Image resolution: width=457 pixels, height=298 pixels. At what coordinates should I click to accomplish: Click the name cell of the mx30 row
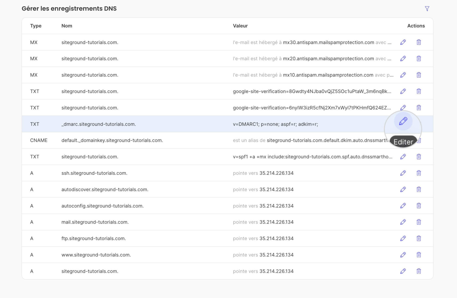pos(90,42)
